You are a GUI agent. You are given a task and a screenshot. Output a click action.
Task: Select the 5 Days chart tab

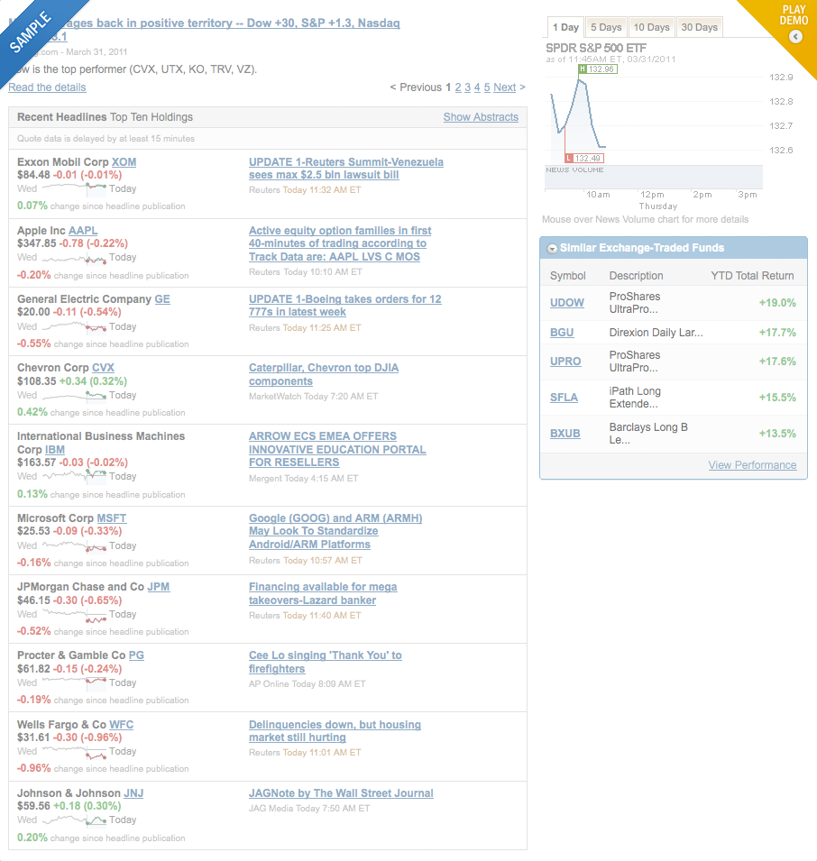tap(606, 27)
